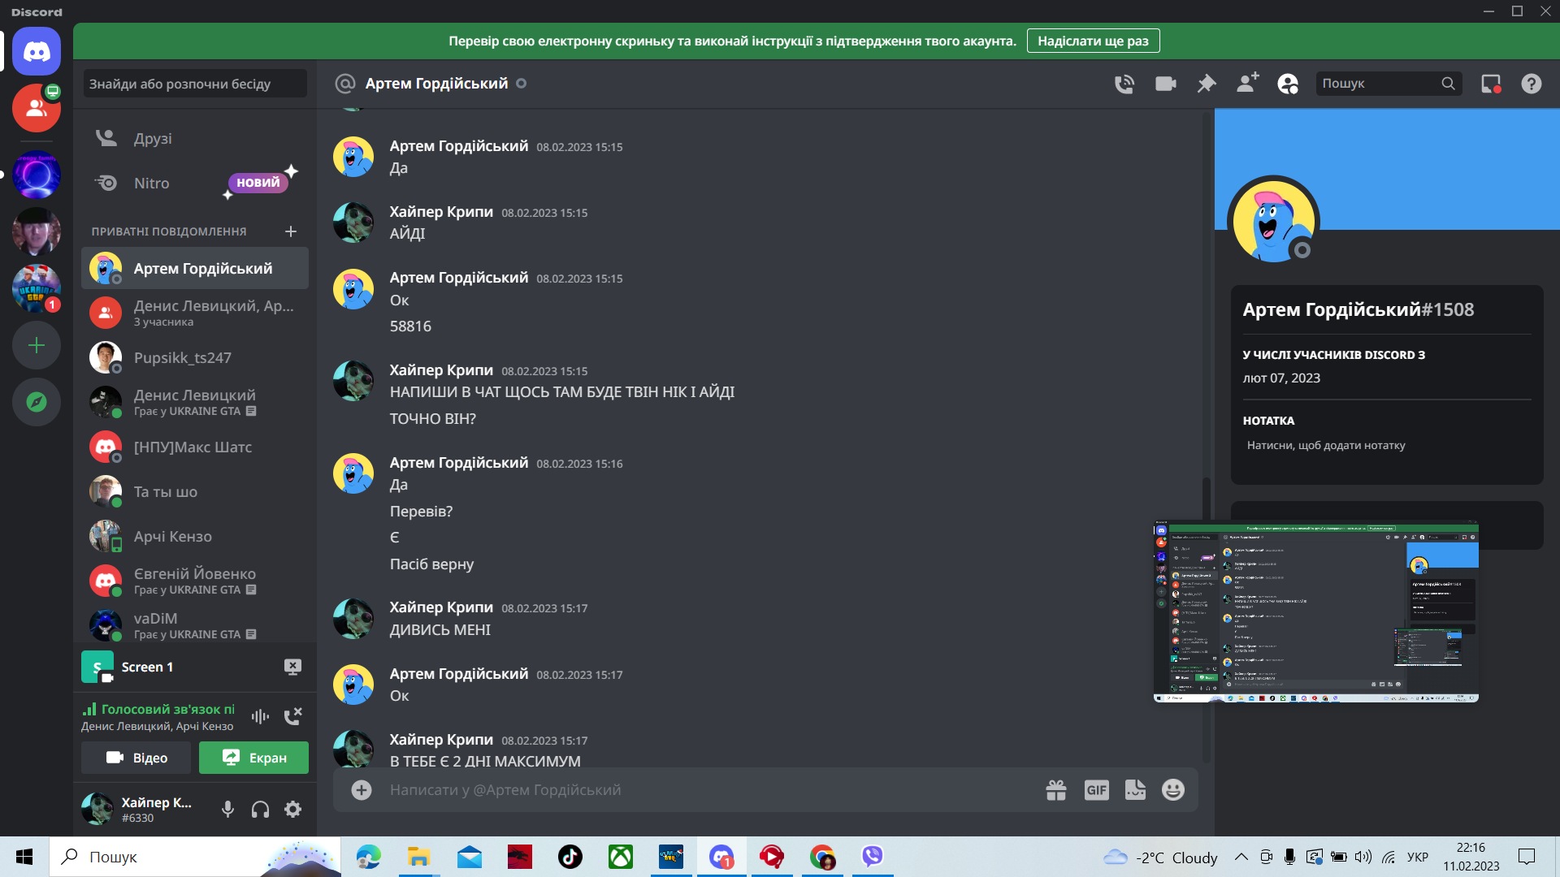Click message text 58816

pyautogui.click(x=410, y=326)
